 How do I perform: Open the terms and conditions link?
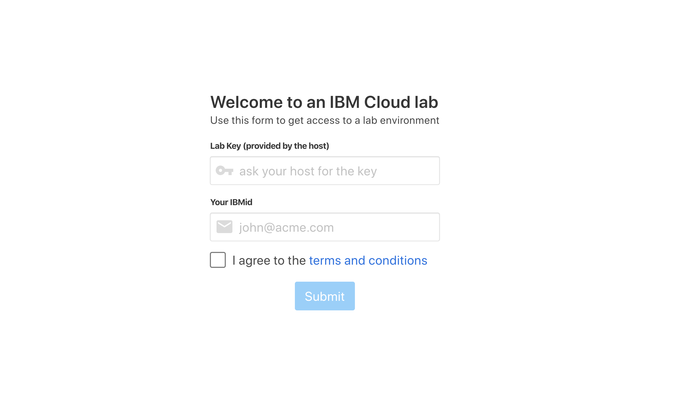[368, 261]
